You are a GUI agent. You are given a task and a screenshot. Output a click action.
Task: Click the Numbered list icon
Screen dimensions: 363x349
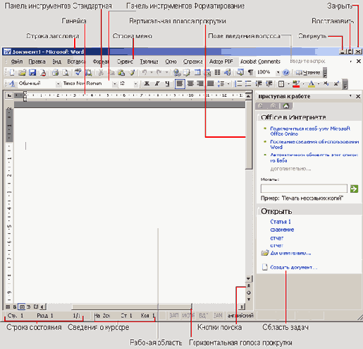pyautogui.click(x=238, y=83)
